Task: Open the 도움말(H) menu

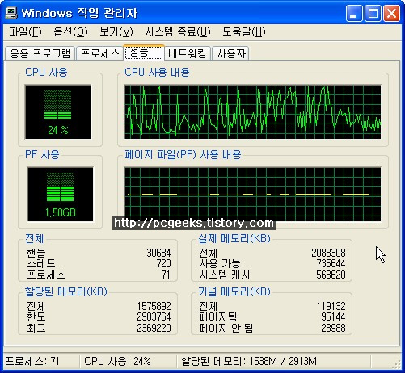Action: (x=244, y=32)
